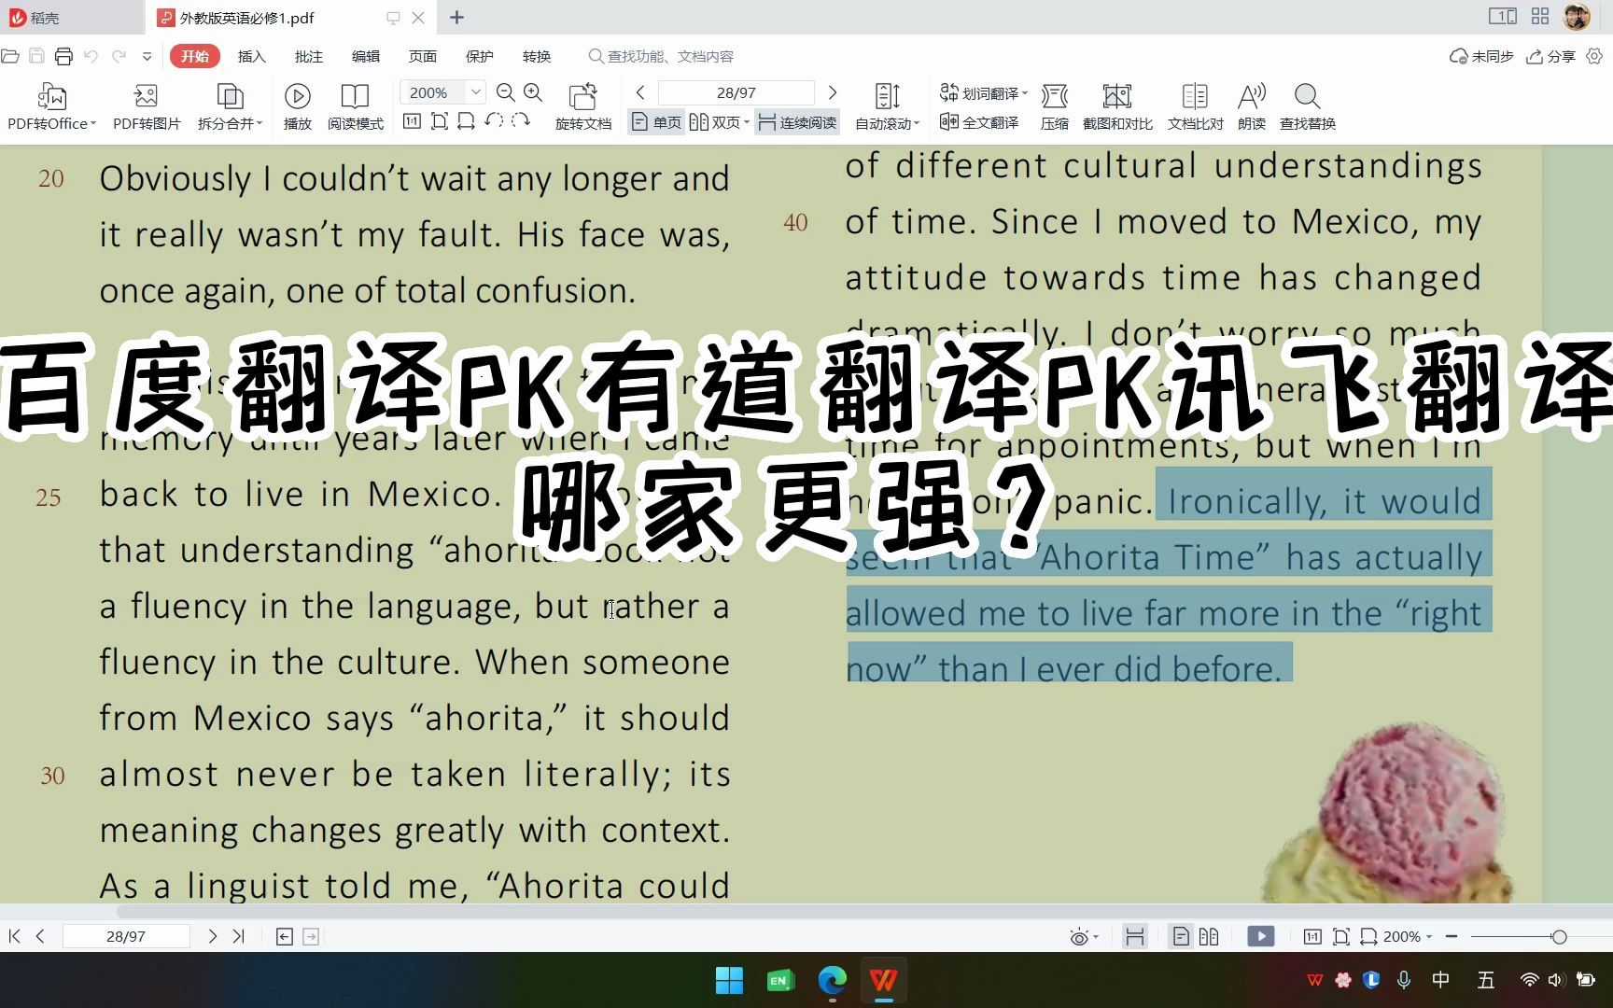Select 单页 single page layout
Image resolution: width=1613 pixels, height=1008 pixels.
(657, 122)
